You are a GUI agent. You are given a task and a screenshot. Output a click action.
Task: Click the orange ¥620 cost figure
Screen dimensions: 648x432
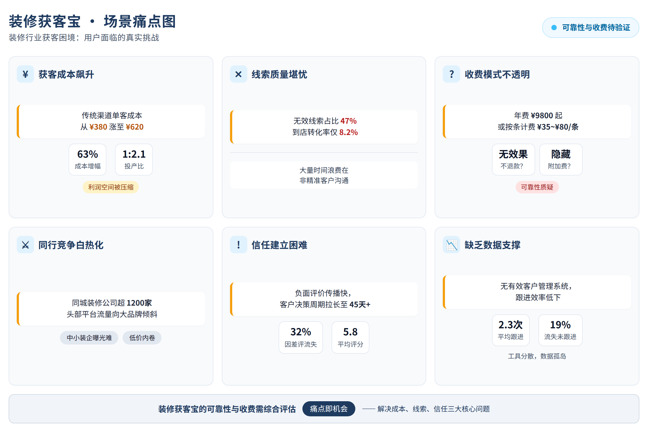coord(134,127)
